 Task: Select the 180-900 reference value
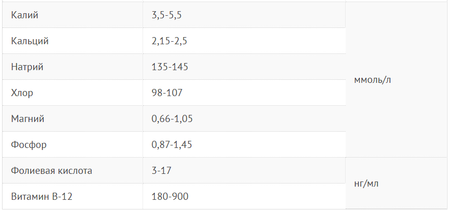[x=170, y=196]
